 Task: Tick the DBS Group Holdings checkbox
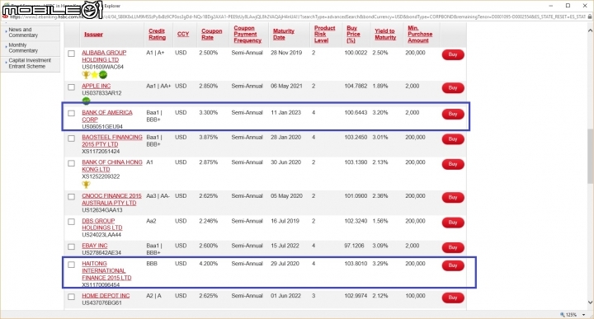click(71, 222)
